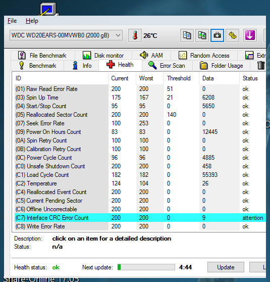Open the WDC WD20EARS drive selector dropdown
Viewport: 270px width, 282px height.
(66, 35)
